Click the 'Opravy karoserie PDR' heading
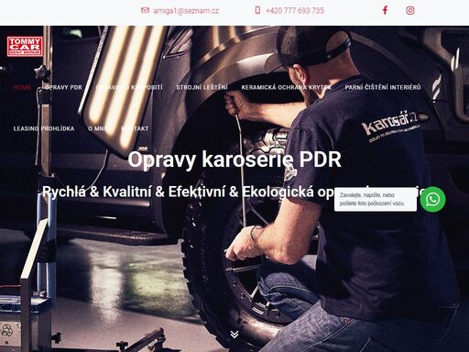Image resolution: width=469 pixels, height=352 pixels. [234, 159]
